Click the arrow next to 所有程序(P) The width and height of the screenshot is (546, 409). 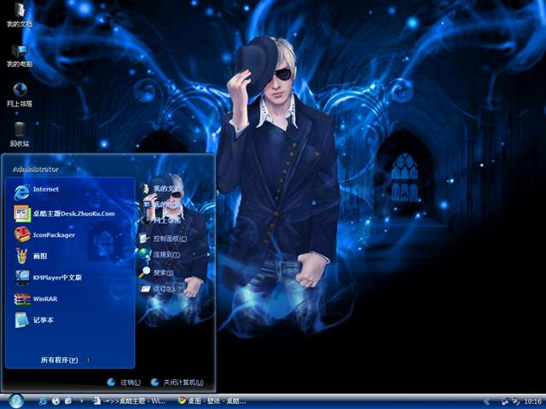pos(89,360)
